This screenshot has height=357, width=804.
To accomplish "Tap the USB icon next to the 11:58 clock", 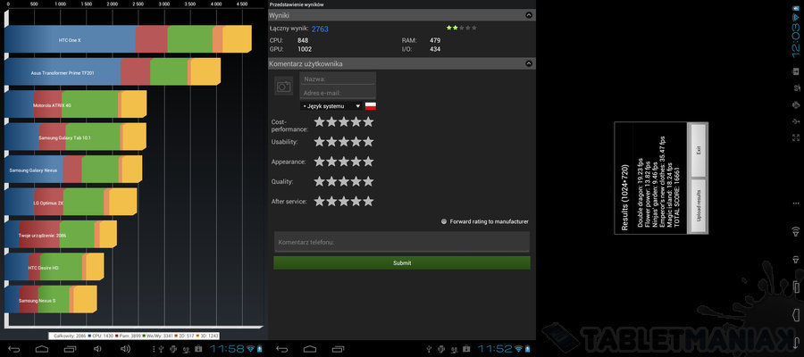I will tap(161, 350).
